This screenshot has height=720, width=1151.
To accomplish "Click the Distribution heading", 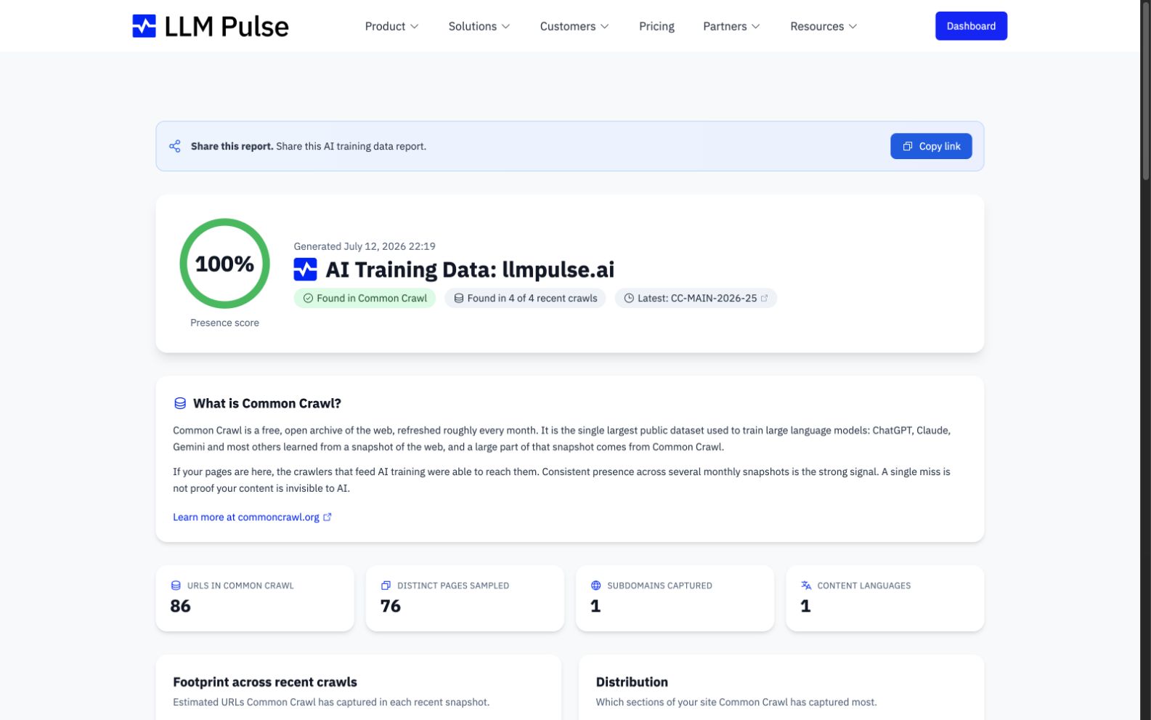I will click(632, 682).
